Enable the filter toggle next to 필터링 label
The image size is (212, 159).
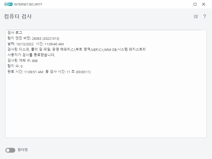(10, 150)
